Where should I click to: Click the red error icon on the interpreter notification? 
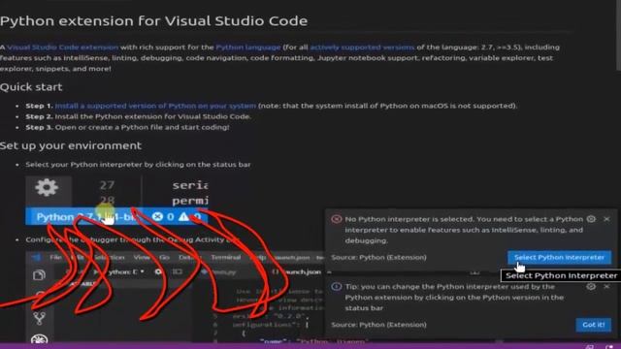point(337,219)
